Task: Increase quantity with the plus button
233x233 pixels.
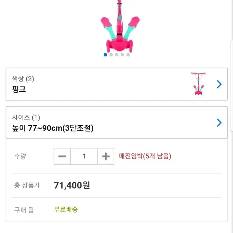Action: [106, 156]
